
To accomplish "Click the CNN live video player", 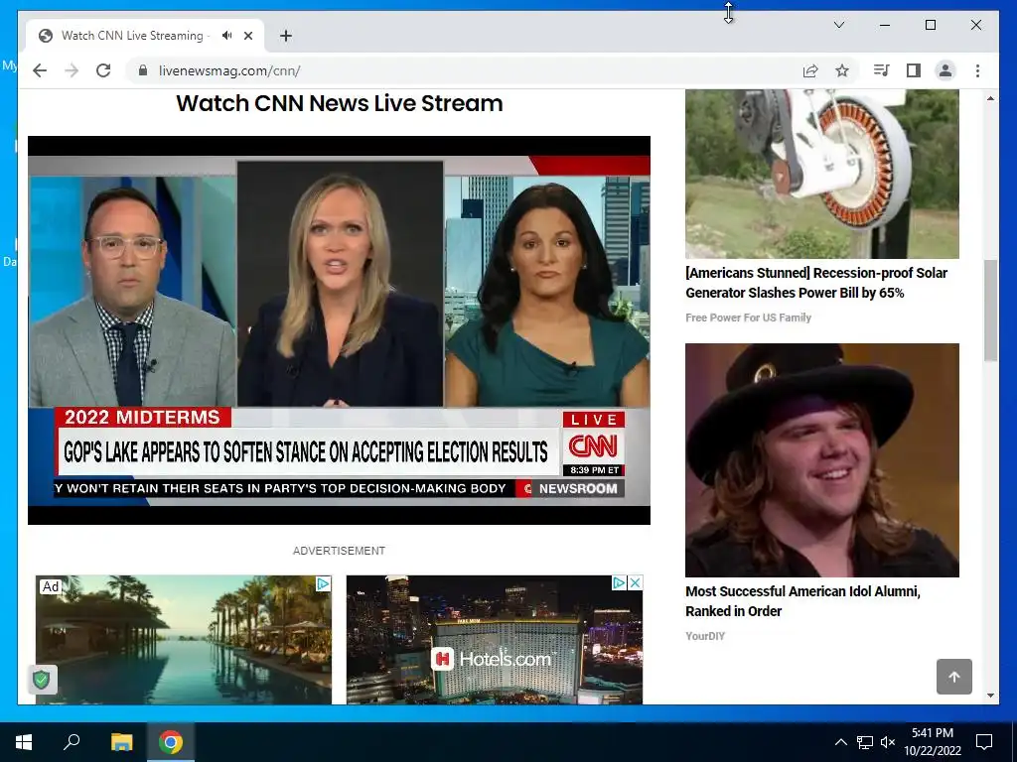I will (x=340, y=329).
